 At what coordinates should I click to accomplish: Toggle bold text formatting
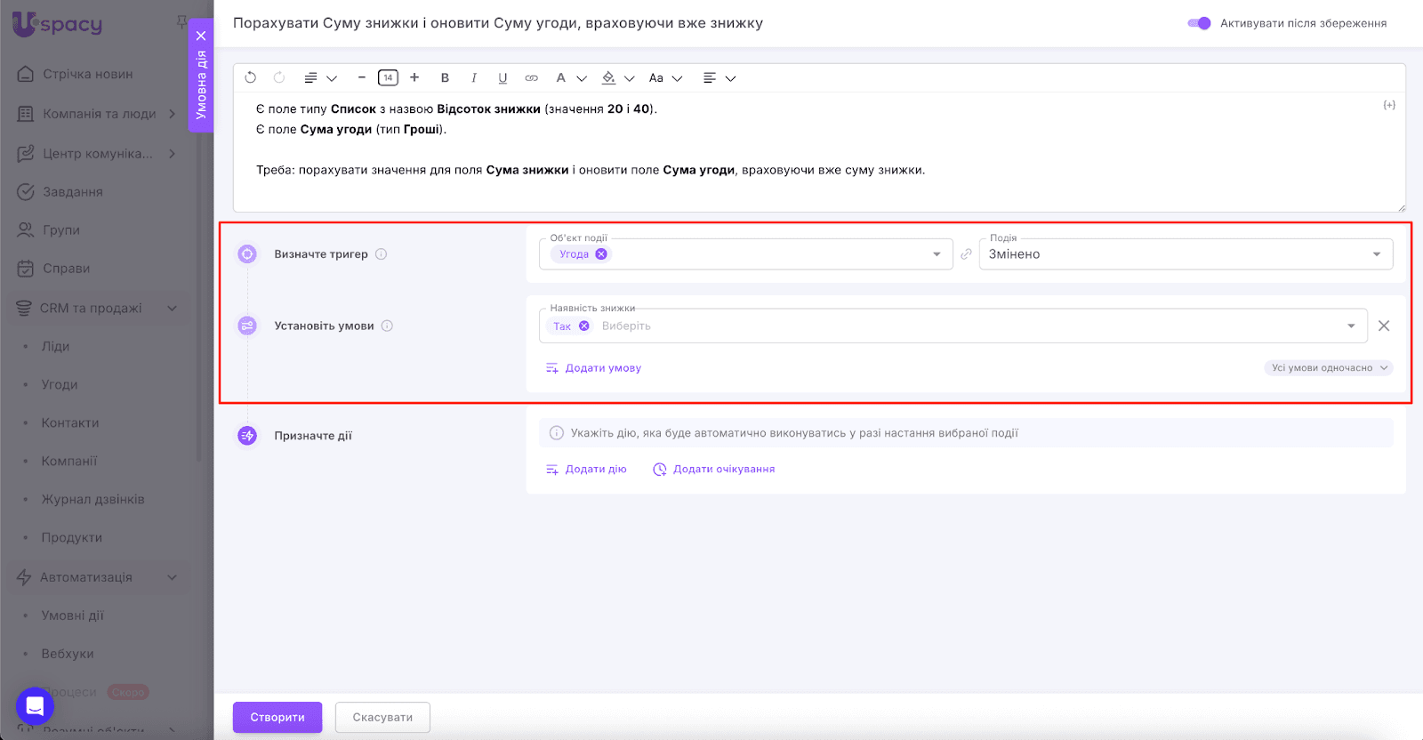(x=445, y=78)
